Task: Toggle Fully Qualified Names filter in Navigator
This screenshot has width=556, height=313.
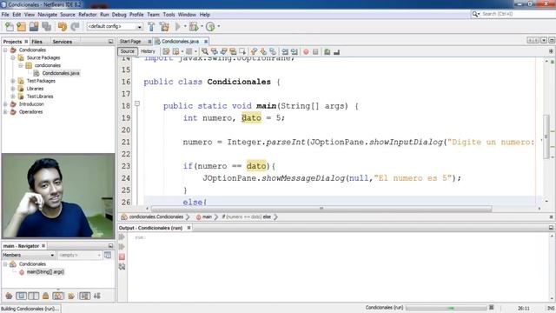Action: 71,296
